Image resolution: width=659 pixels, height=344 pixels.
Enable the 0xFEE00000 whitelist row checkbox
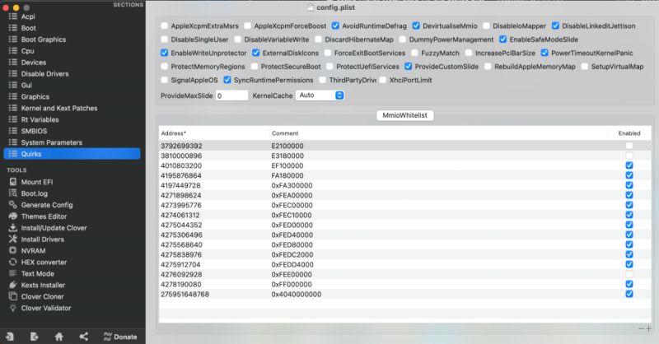(x=629, y=274)
